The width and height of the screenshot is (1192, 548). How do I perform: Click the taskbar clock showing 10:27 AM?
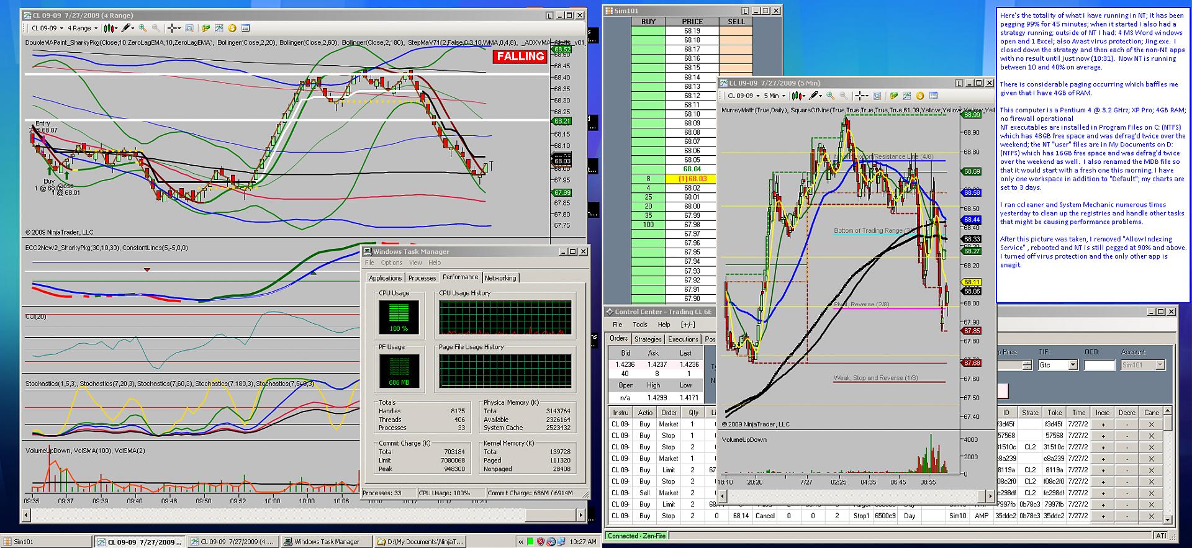point(583,542)
